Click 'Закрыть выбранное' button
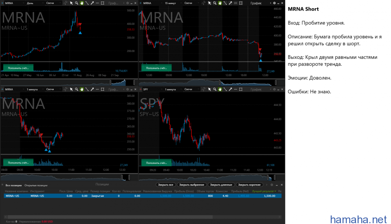The image size is (391, 224). coord(191,185)
